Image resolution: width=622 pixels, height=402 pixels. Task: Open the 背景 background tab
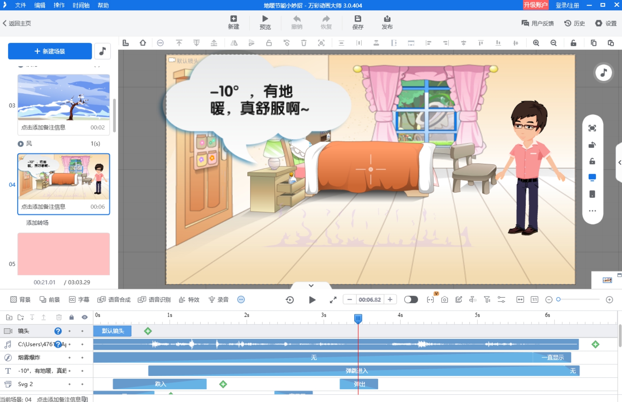21,299
